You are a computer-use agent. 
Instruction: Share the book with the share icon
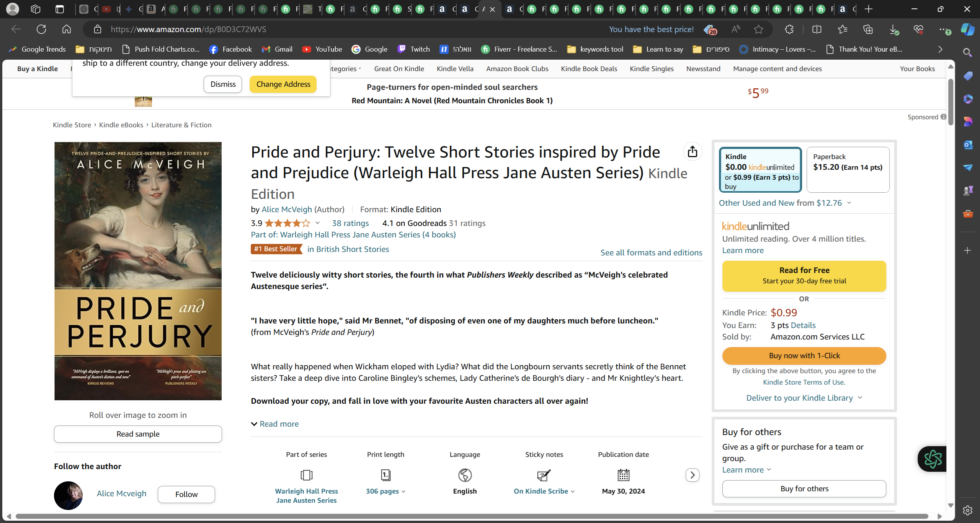[692, 152]
